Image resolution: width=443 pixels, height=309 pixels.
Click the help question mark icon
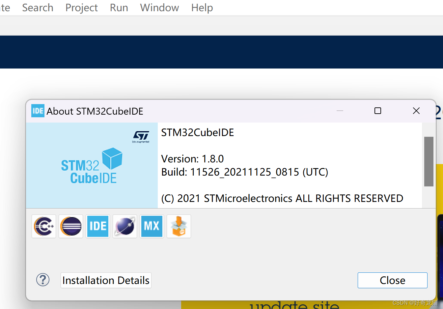pos(43,280)
